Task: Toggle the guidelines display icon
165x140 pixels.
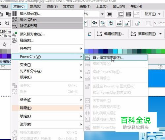Action: (137, 14)
